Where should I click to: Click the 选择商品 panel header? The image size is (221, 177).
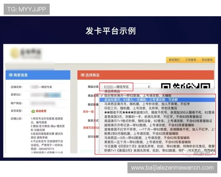click(x=145, y=75)
